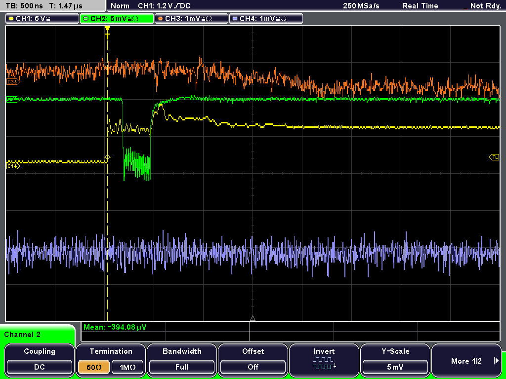The height and width of the screenshot is (379, 506).
Task: Click the TL trigger level marker
Action: coord(494,157)
